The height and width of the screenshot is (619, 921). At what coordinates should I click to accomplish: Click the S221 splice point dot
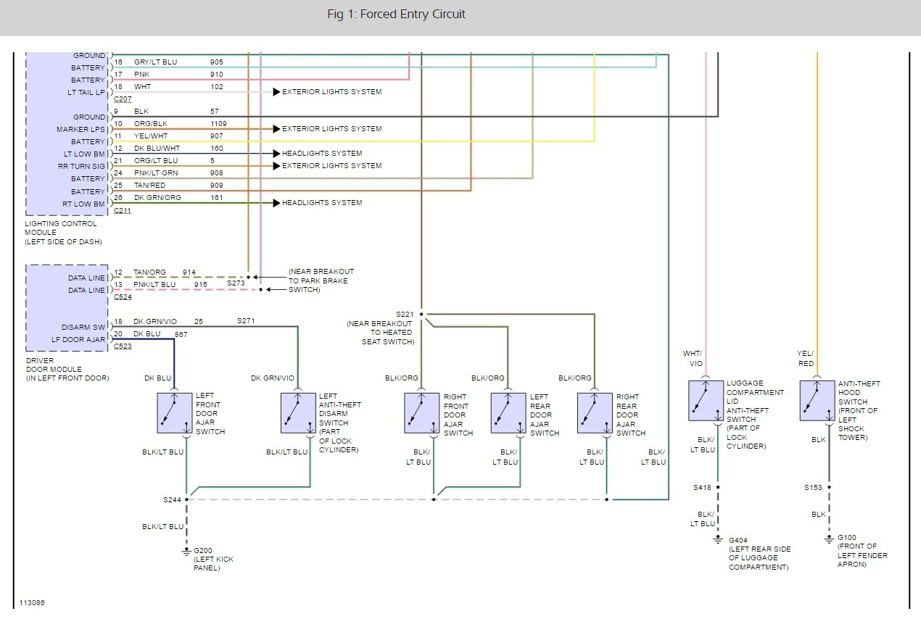[421, 315]
